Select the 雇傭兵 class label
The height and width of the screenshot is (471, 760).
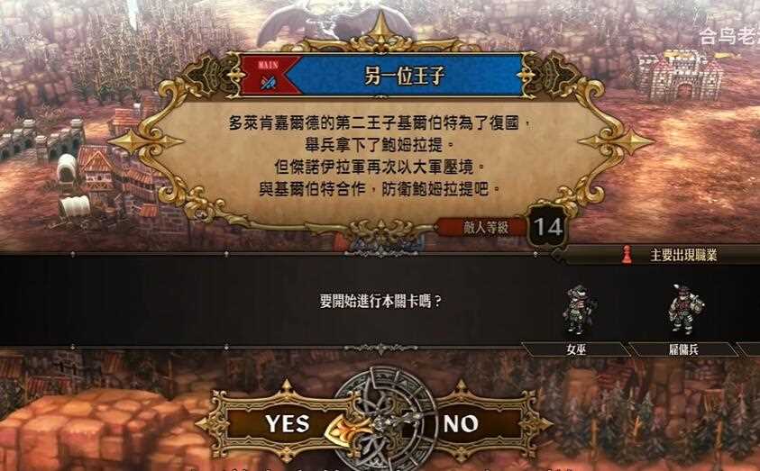[684, 349]
